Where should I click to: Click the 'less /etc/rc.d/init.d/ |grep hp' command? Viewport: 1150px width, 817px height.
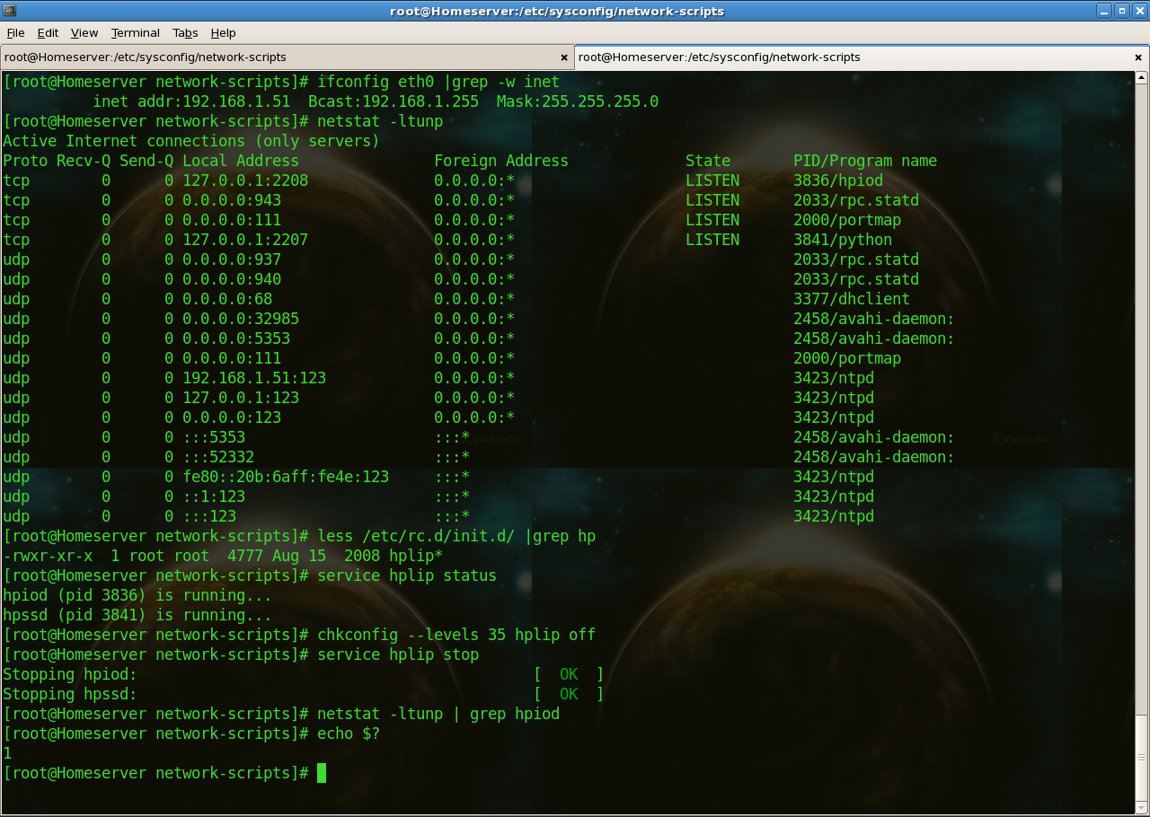(456, 536)
